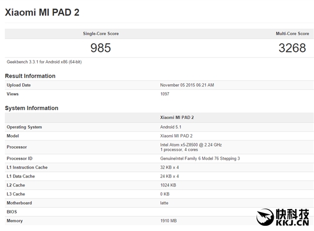Viewport: 314px width, 231px height.
Task: Click the 24 KB x 4 value
Action: pyautogui.click(x=170, y=176)
